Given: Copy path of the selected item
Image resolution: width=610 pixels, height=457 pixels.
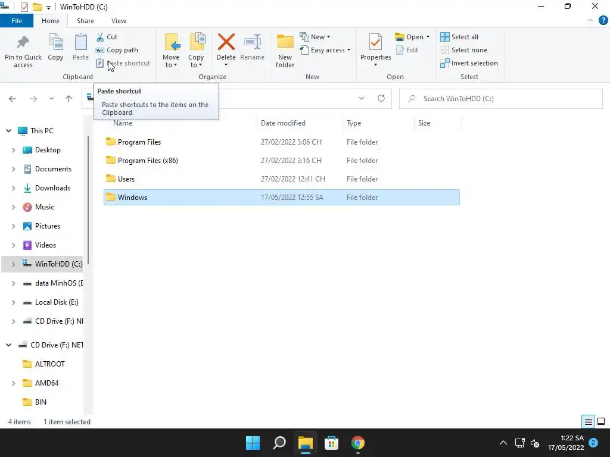Looking at the screenshot, I should click(117, 50).
